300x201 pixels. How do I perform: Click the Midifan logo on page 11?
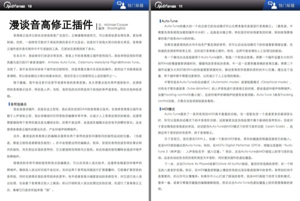coord(165,5)
